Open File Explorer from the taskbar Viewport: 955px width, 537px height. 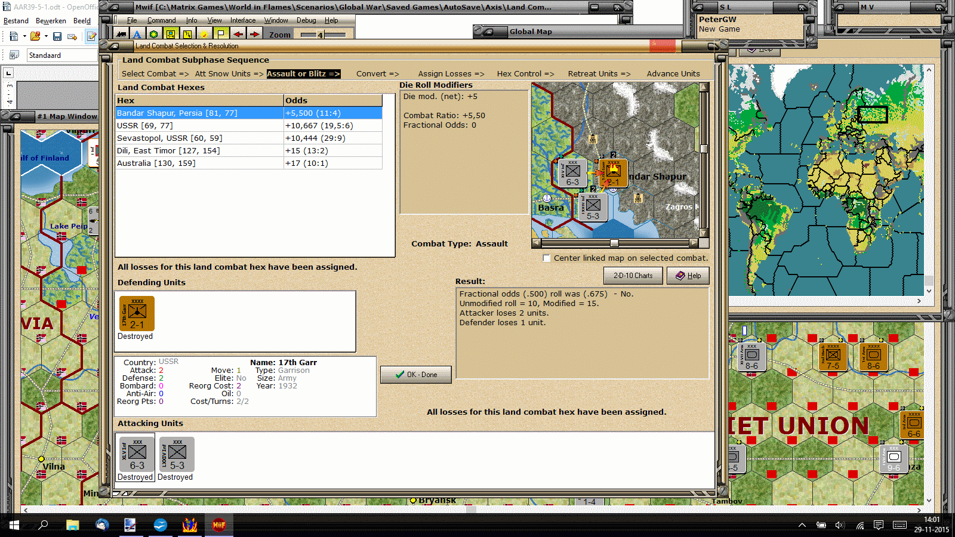[73, 525]
